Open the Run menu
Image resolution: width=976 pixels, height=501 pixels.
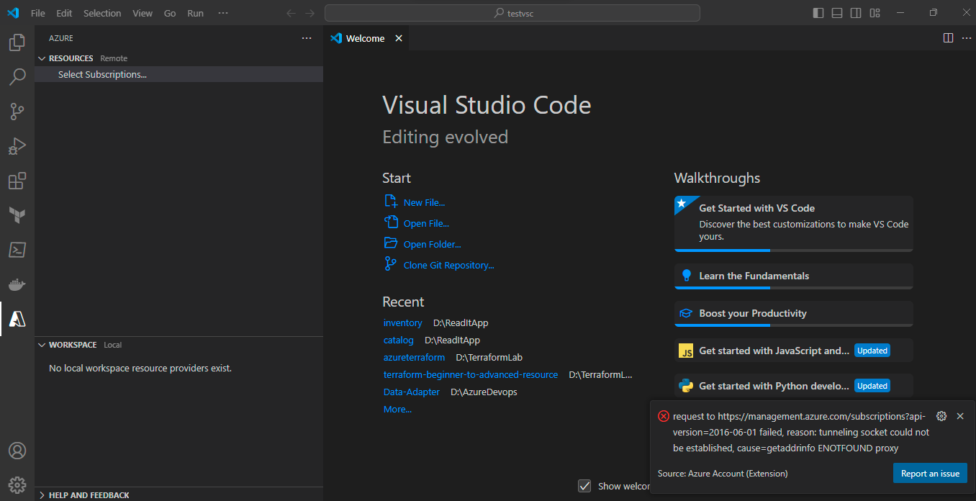(195, 13)
